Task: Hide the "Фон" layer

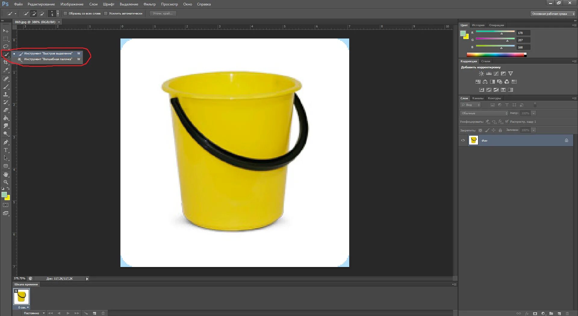Action: tap(463, 140)
